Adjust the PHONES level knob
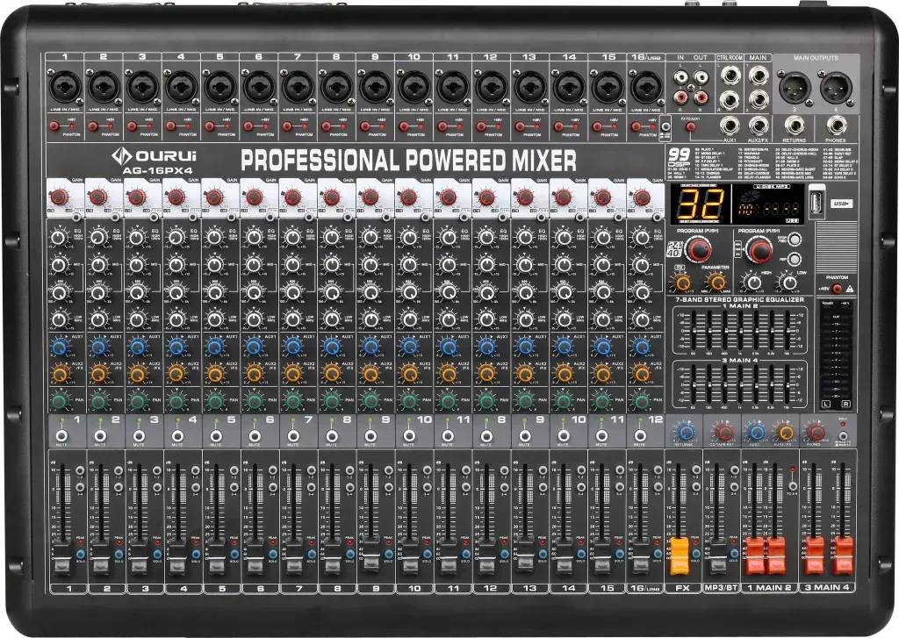Screen dimensions: 899x638 tap(816, 432)
